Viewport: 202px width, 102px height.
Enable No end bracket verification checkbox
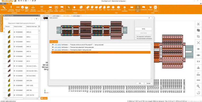coord(136,38)
